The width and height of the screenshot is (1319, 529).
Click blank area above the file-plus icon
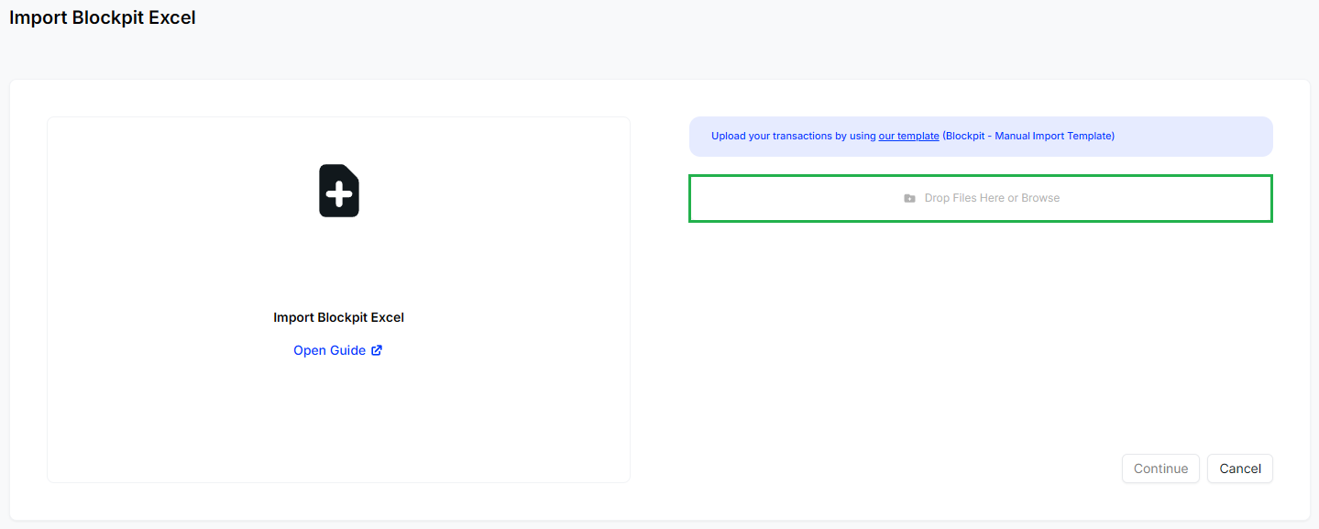[x=339, y=139]
